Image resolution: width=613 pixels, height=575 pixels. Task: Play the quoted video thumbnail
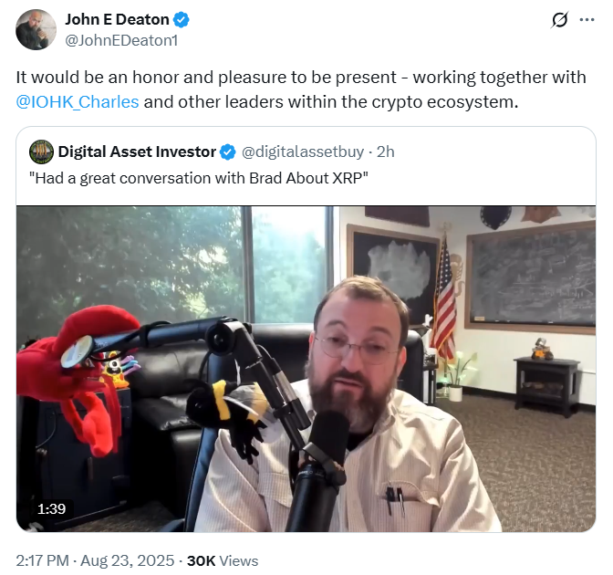tap(306, 369)
